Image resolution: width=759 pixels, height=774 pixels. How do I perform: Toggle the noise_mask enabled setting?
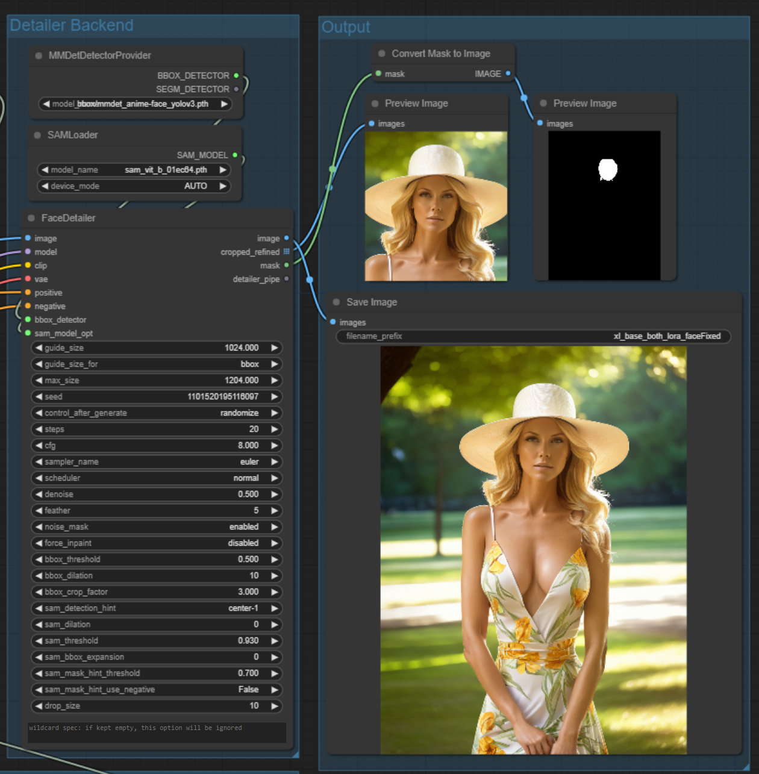click(157, 526)
